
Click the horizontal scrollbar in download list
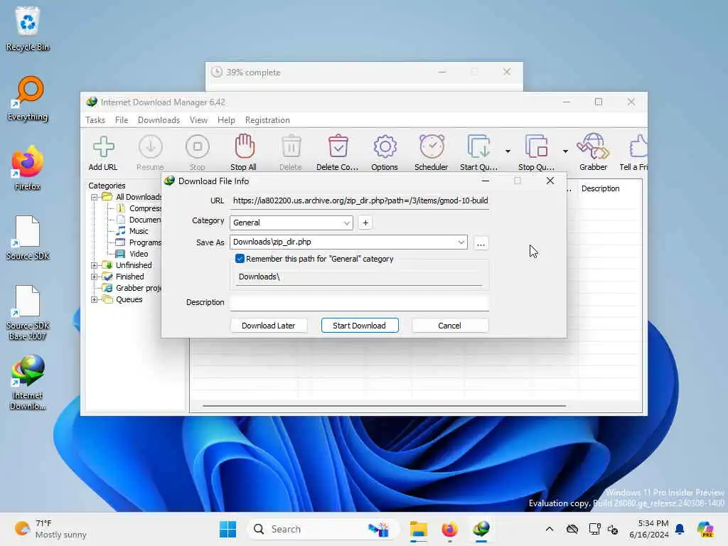[384, 406]
